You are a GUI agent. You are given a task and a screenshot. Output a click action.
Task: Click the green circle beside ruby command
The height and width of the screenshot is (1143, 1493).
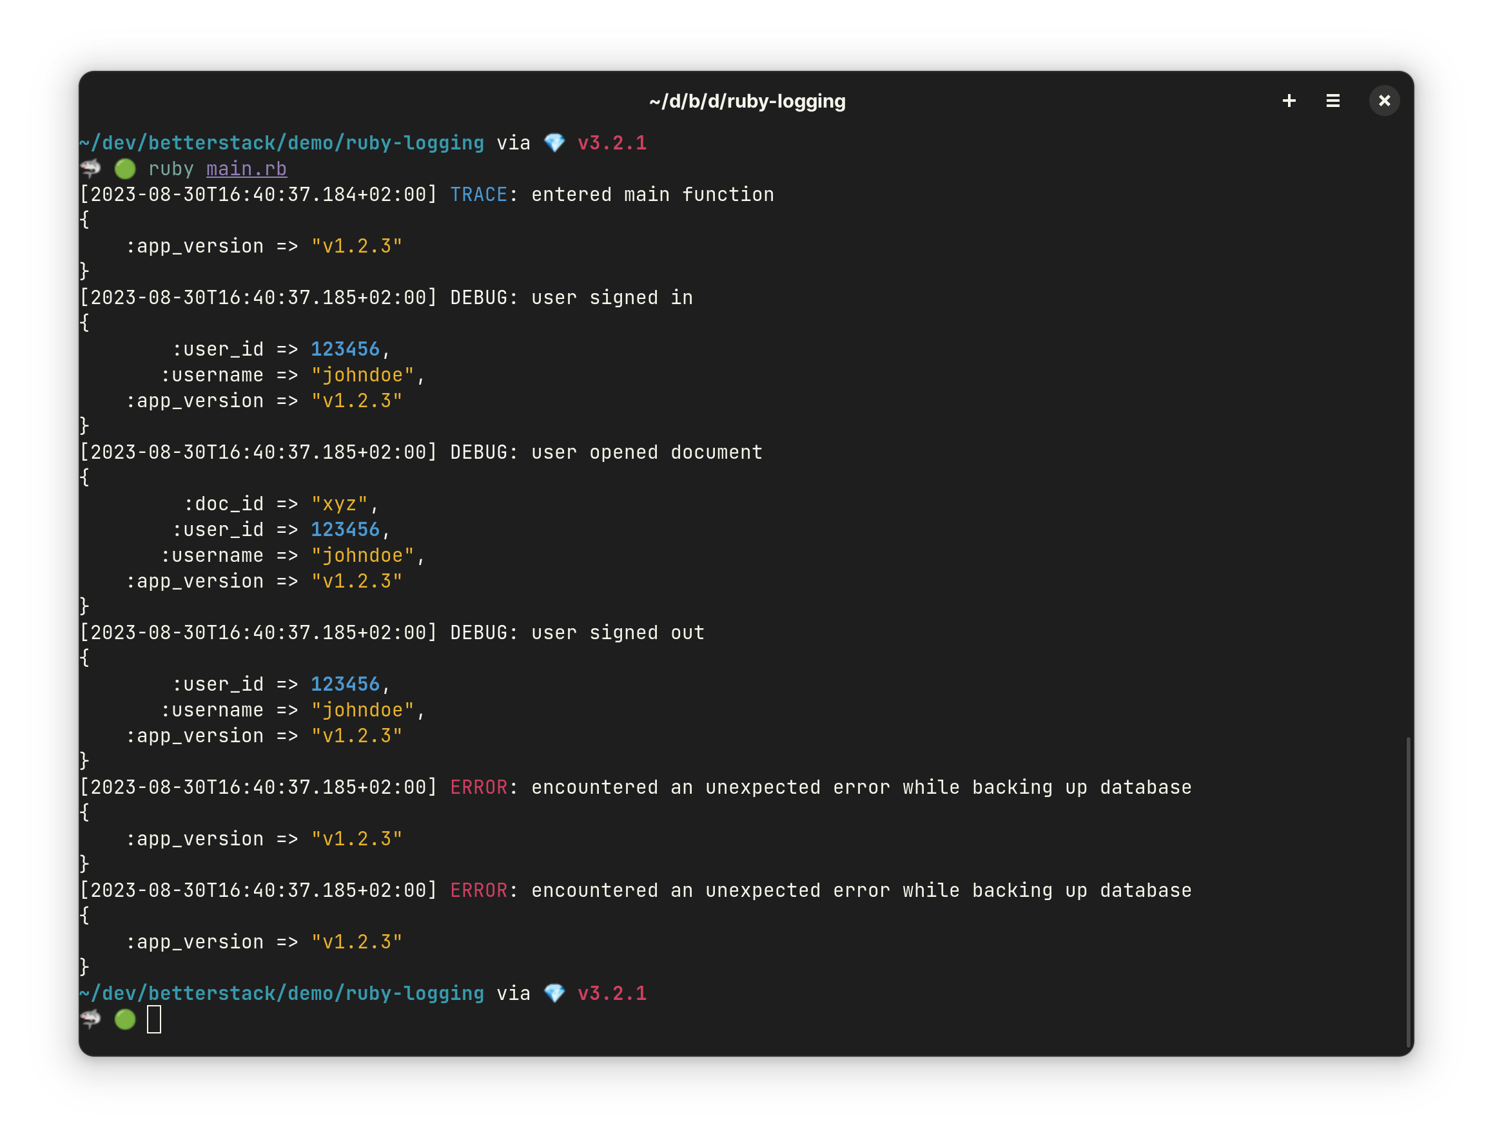click(x=125, y=169)
